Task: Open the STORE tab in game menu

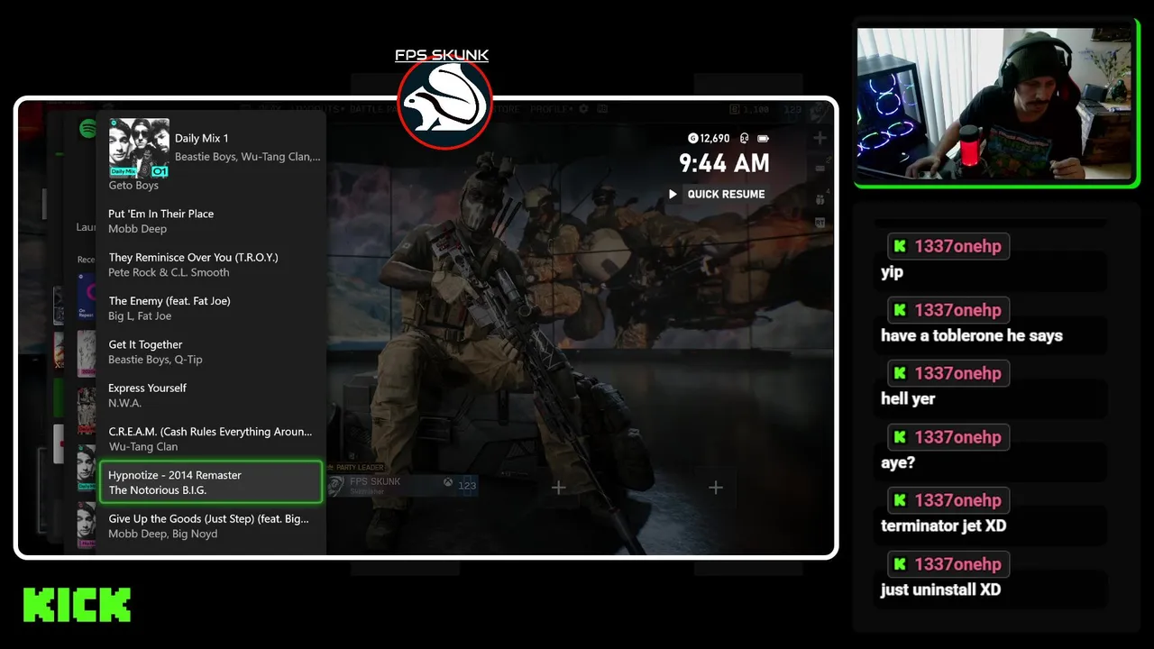Action: 507,109
